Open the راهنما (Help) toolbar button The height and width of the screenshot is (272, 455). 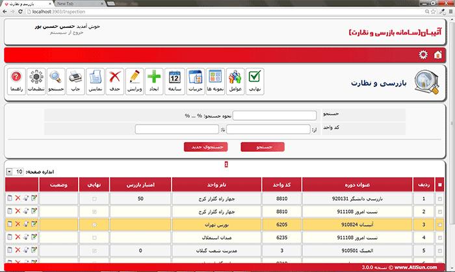tap(16, 81)
